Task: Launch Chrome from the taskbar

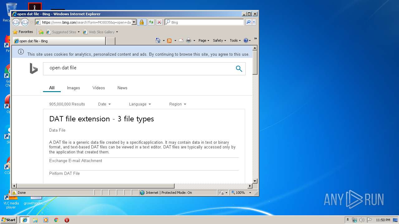Action: tap(56, 220)
